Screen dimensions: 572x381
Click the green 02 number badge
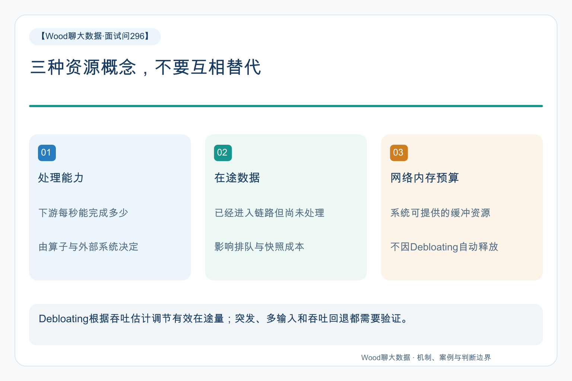click(223, 153)
